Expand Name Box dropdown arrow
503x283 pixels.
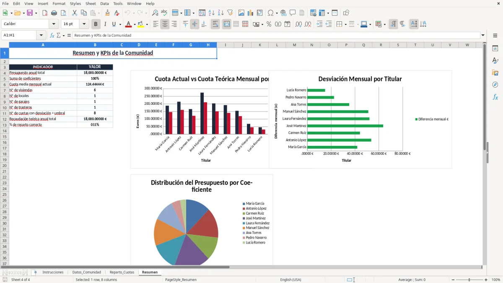tap(41, 35)
